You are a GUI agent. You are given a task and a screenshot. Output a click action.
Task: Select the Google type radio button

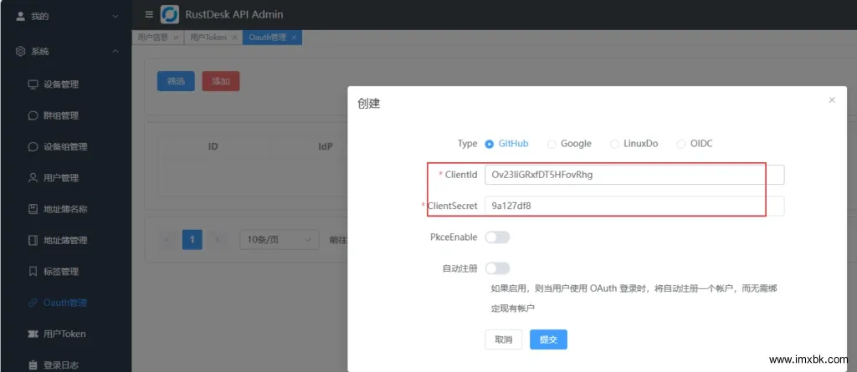(552, 145)
